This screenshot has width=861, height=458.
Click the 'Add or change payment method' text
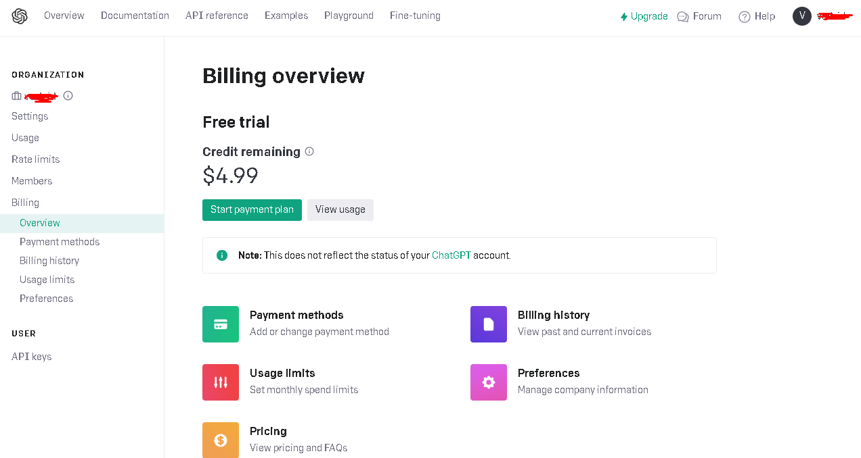coord(319,332)
